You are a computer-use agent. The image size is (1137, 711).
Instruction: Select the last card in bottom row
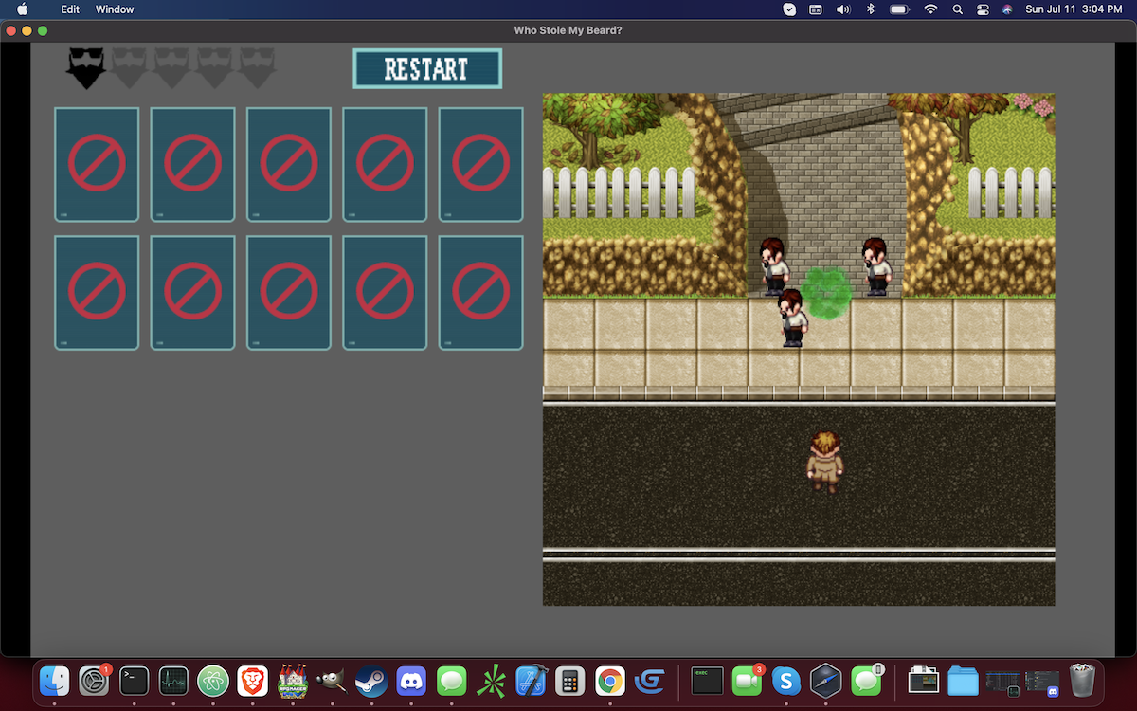(481, 292)
